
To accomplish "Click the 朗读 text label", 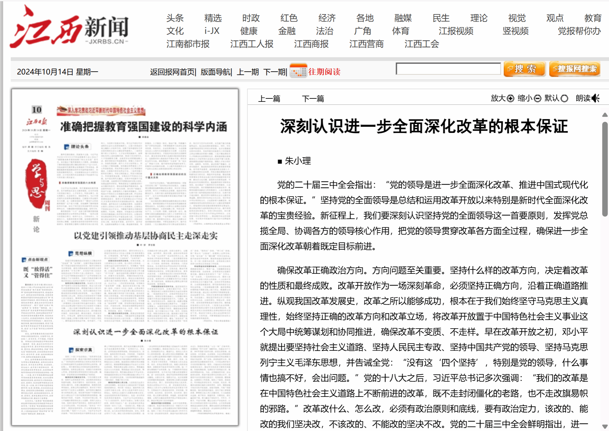I will [x=583, y=98].
